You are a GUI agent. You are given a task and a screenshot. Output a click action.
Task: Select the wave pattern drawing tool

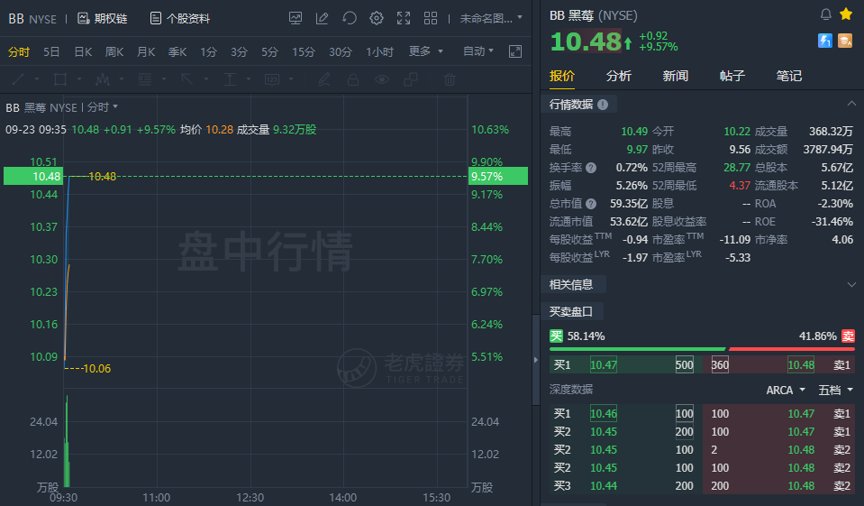[x=103, y=79]
